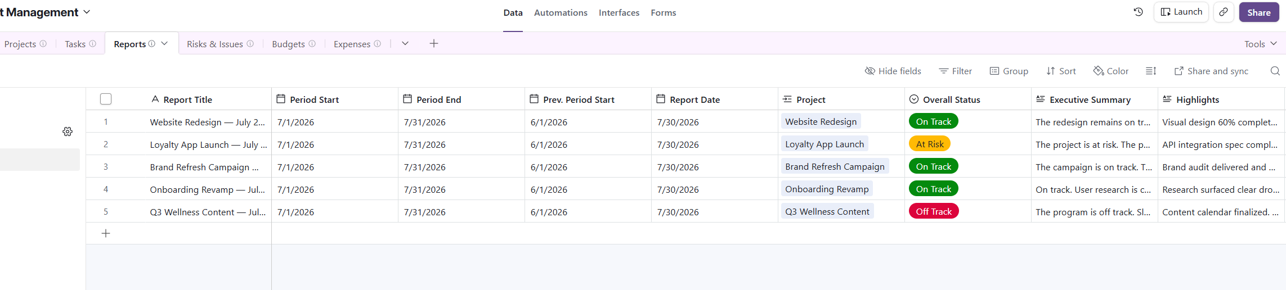Select Website Redesign — July report title
This screenshot has height=290, width=1286.
[207, 122]
